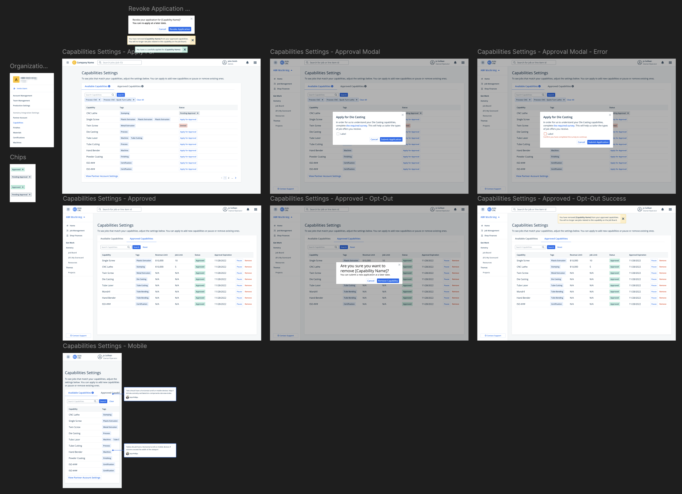The image size is (682, 494).
Task: Click the yellow A organization avatar
Action: pos(16,79)
